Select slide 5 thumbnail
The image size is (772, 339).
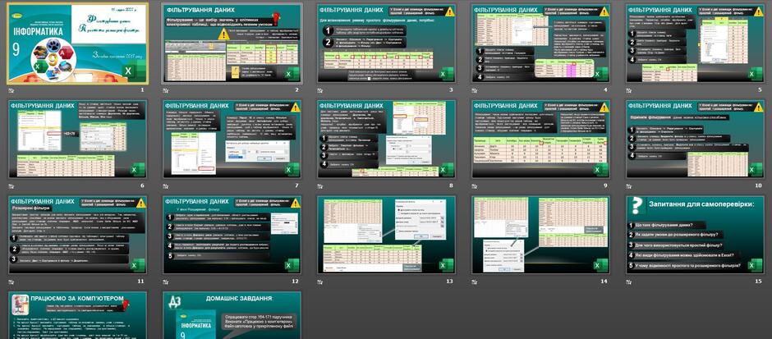(x=696, y=44)
